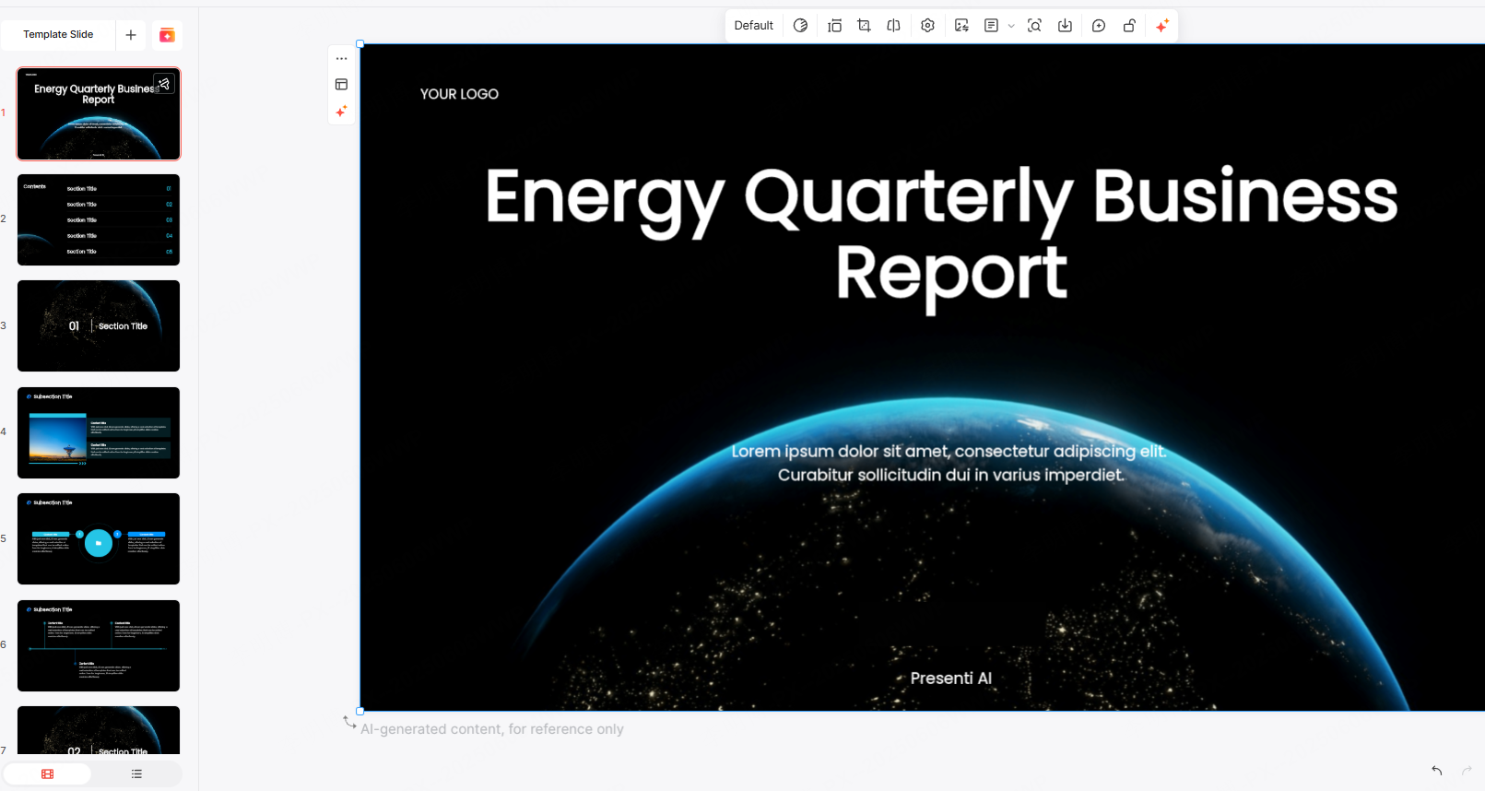The height and width of the screenshot is (791, 1485).
Task: Open the theme color palette icon
Action: click(800, 26)
